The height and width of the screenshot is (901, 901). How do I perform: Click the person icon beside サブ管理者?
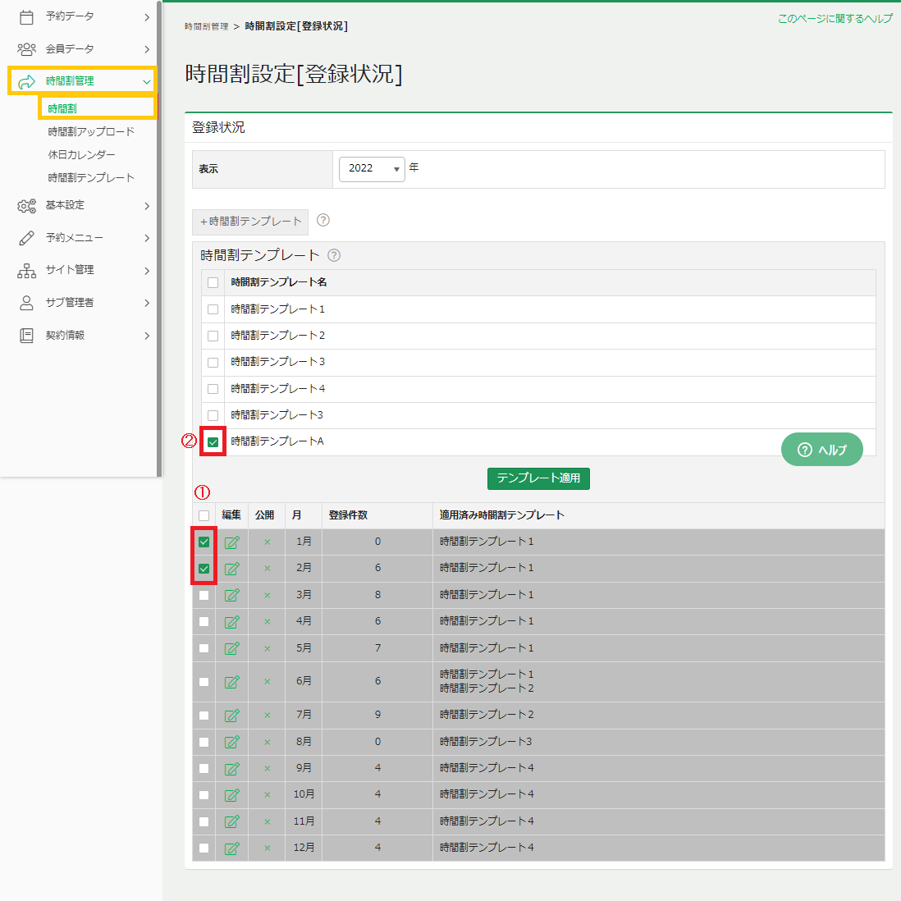pyautogui.click(x=26, y=303)
